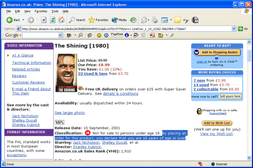Expand search web button dropdown arrow
This screenshot has width=253, height=168.
click(75, 35)
